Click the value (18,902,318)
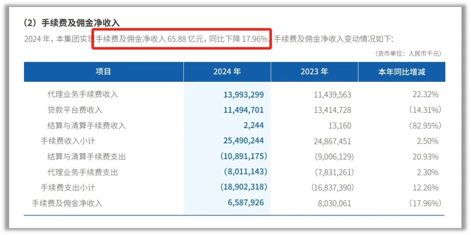 tap(244, 188)
